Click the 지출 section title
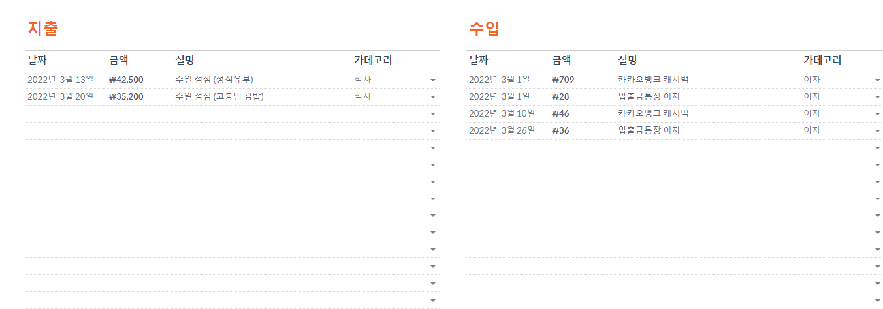Image resolution: width=883 pixels, height=309 pixels. point(43,29)
